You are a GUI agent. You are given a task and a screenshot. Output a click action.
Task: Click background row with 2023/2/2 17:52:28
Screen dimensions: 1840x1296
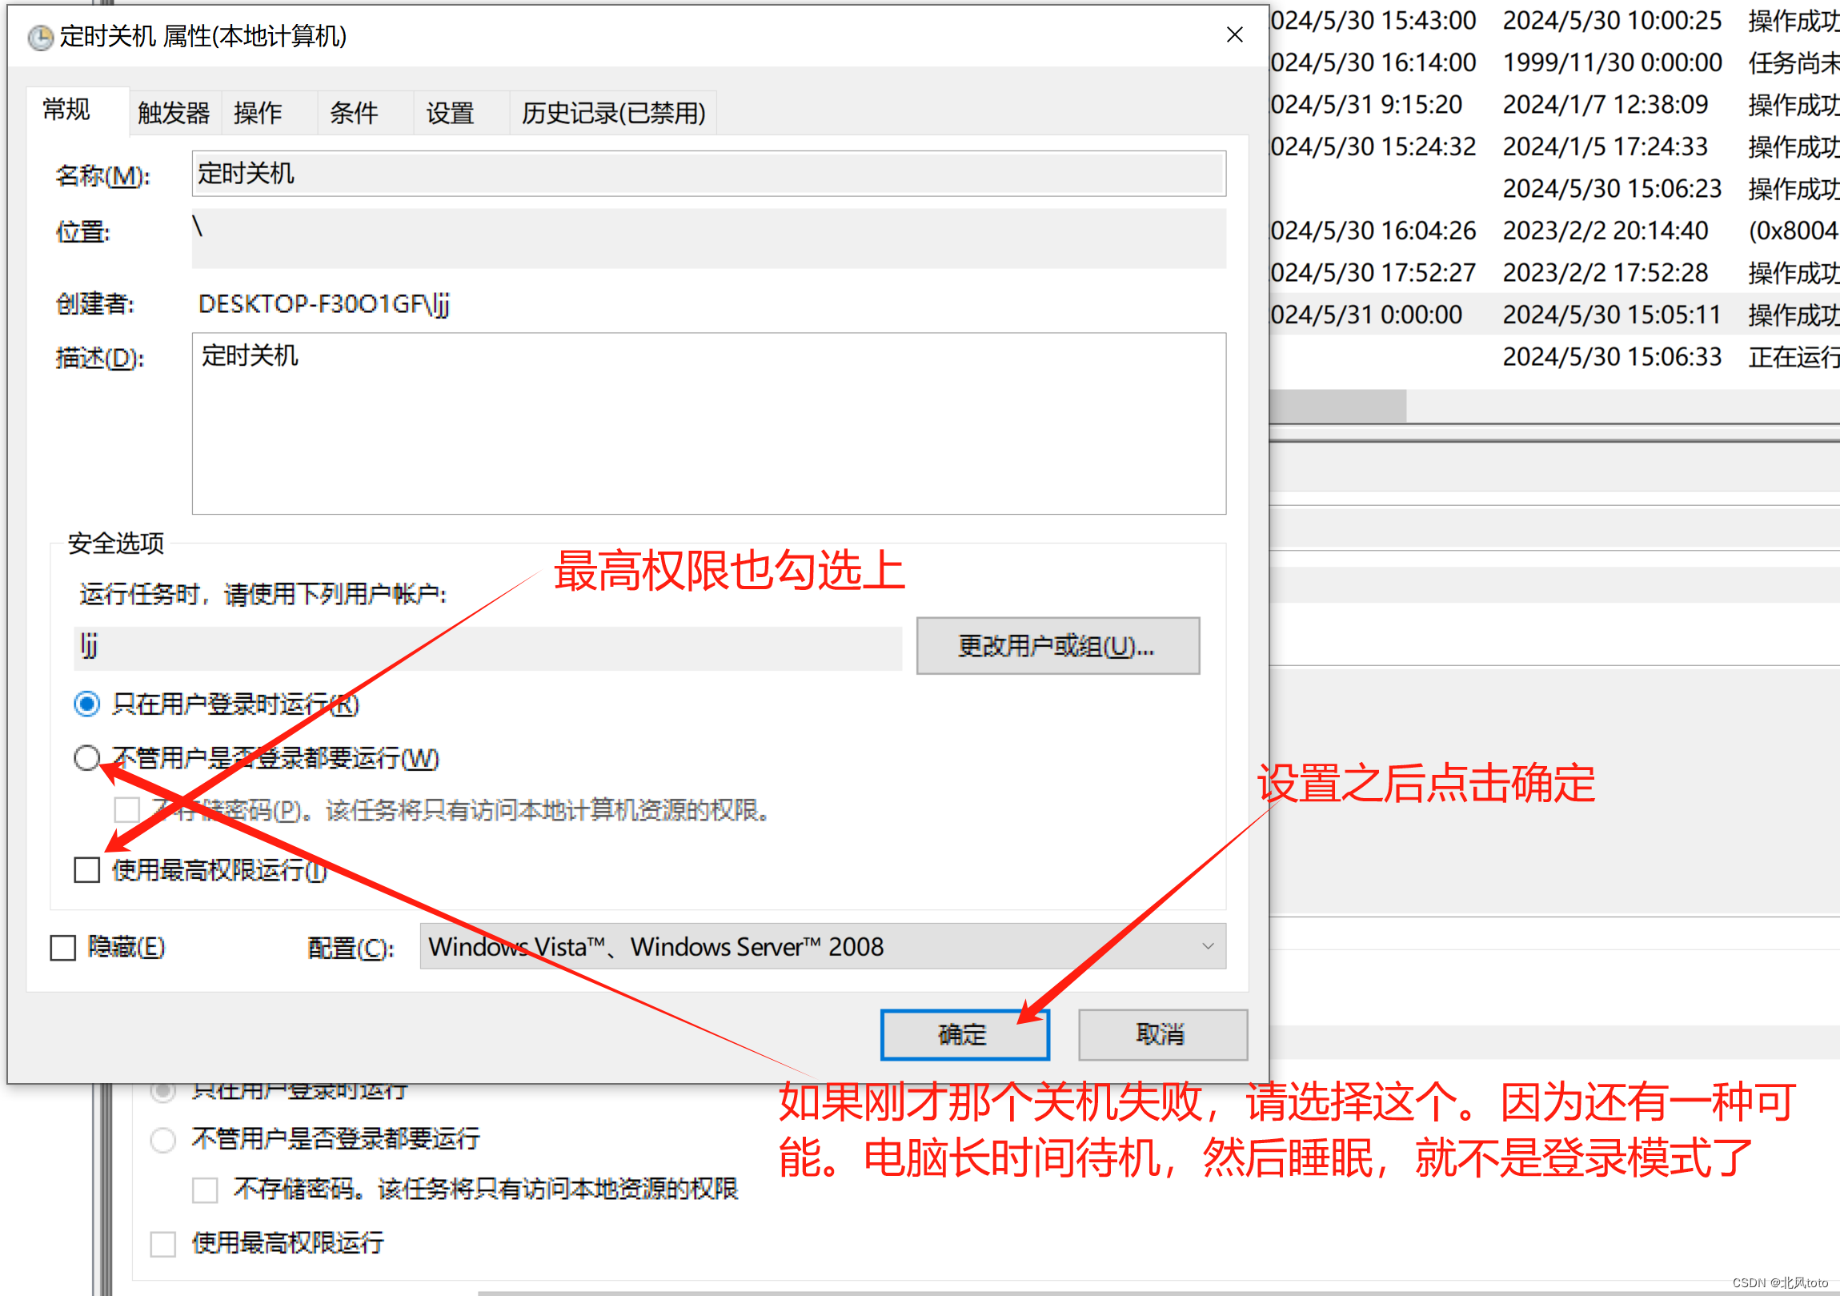[1554, 272]
